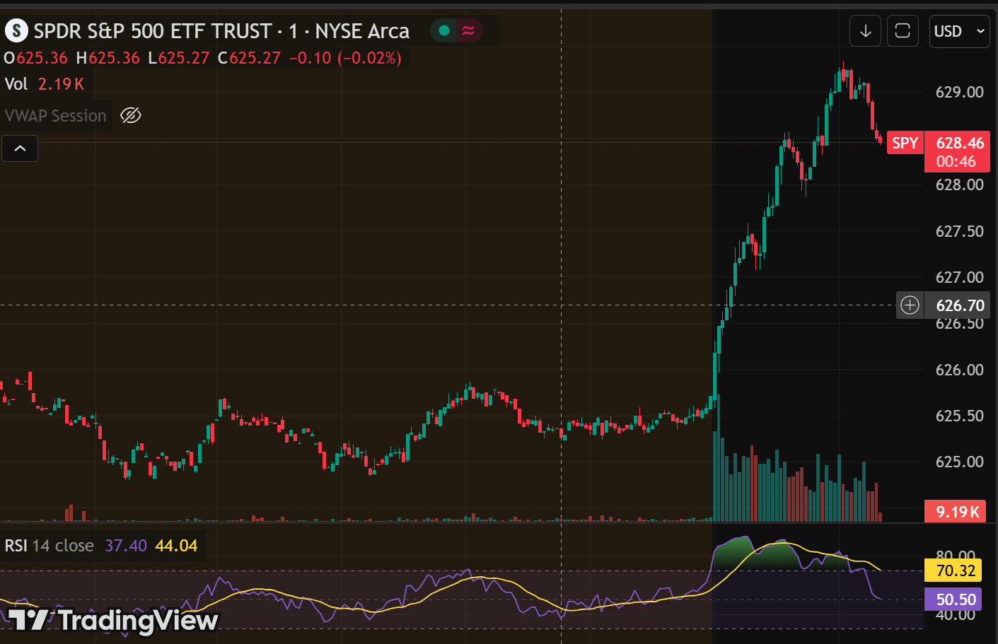Click the RSI value 37.40 in the legend
998x644 pixels.
click(126, 546)
